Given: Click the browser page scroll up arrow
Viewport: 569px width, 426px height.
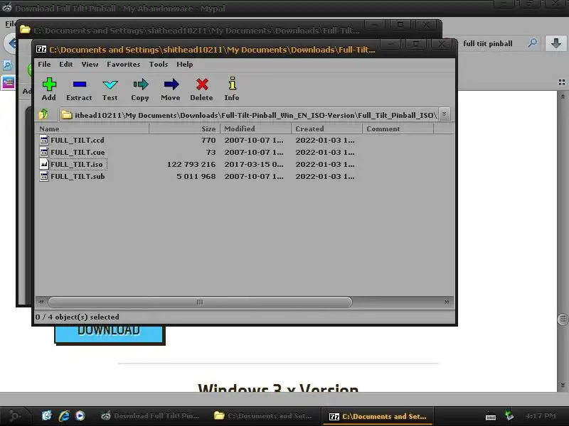Looking at the screenshot, I should [x=563, y=97].
